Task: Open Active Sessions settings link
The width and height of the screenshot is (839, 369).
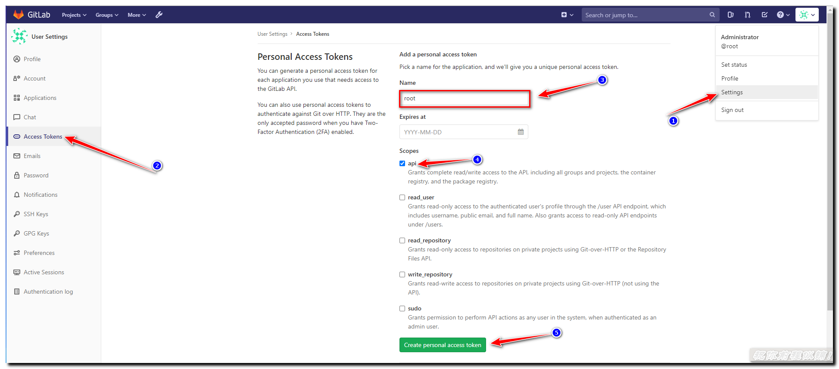Action: click(44, 272)
